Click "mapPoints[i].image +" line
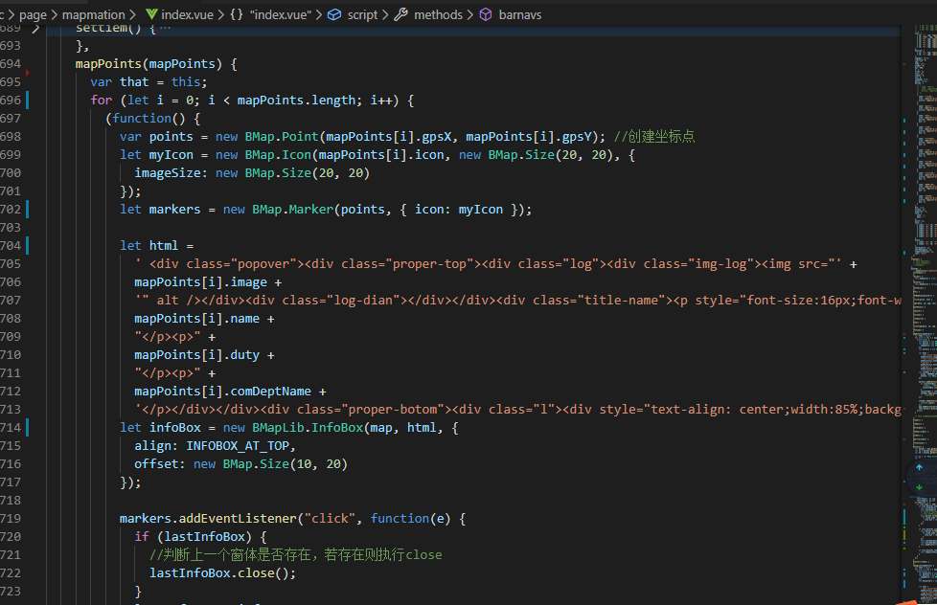 (x=208, y=282)
